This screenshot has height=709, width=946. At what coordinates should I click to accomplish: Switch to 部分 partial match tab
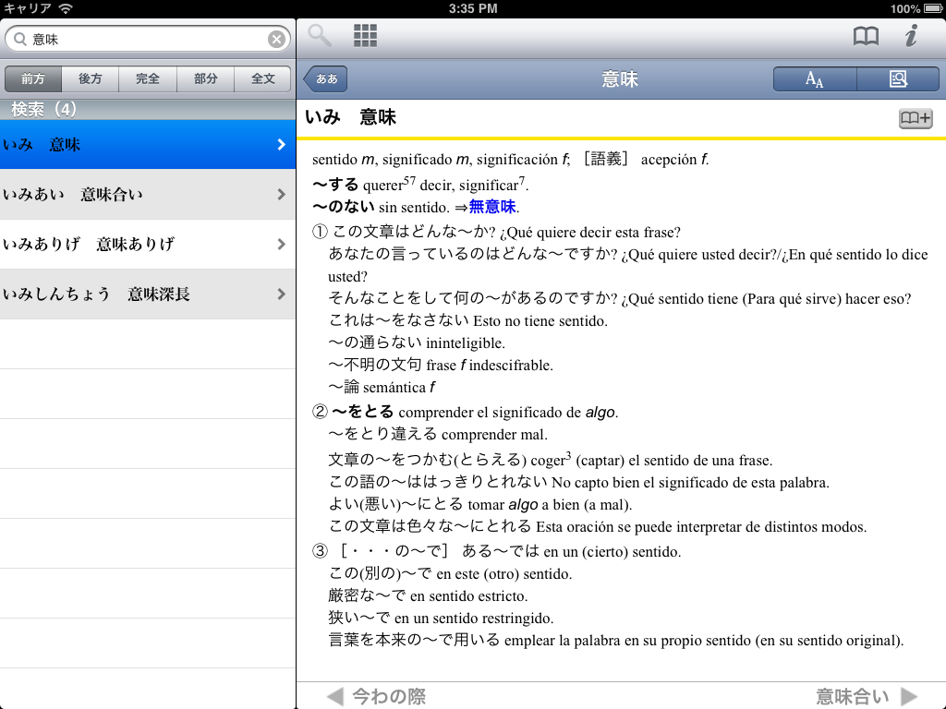click(x=205, y=79)
